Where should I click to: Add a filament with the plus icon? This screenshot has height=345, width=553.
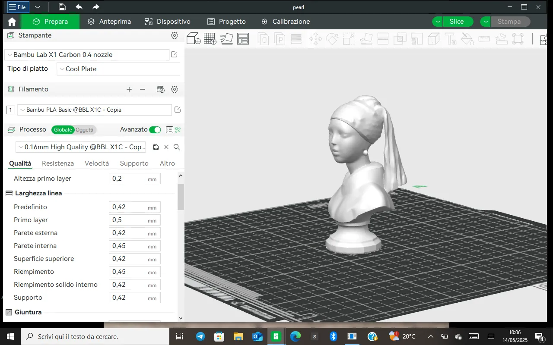(x=129, y=89)
